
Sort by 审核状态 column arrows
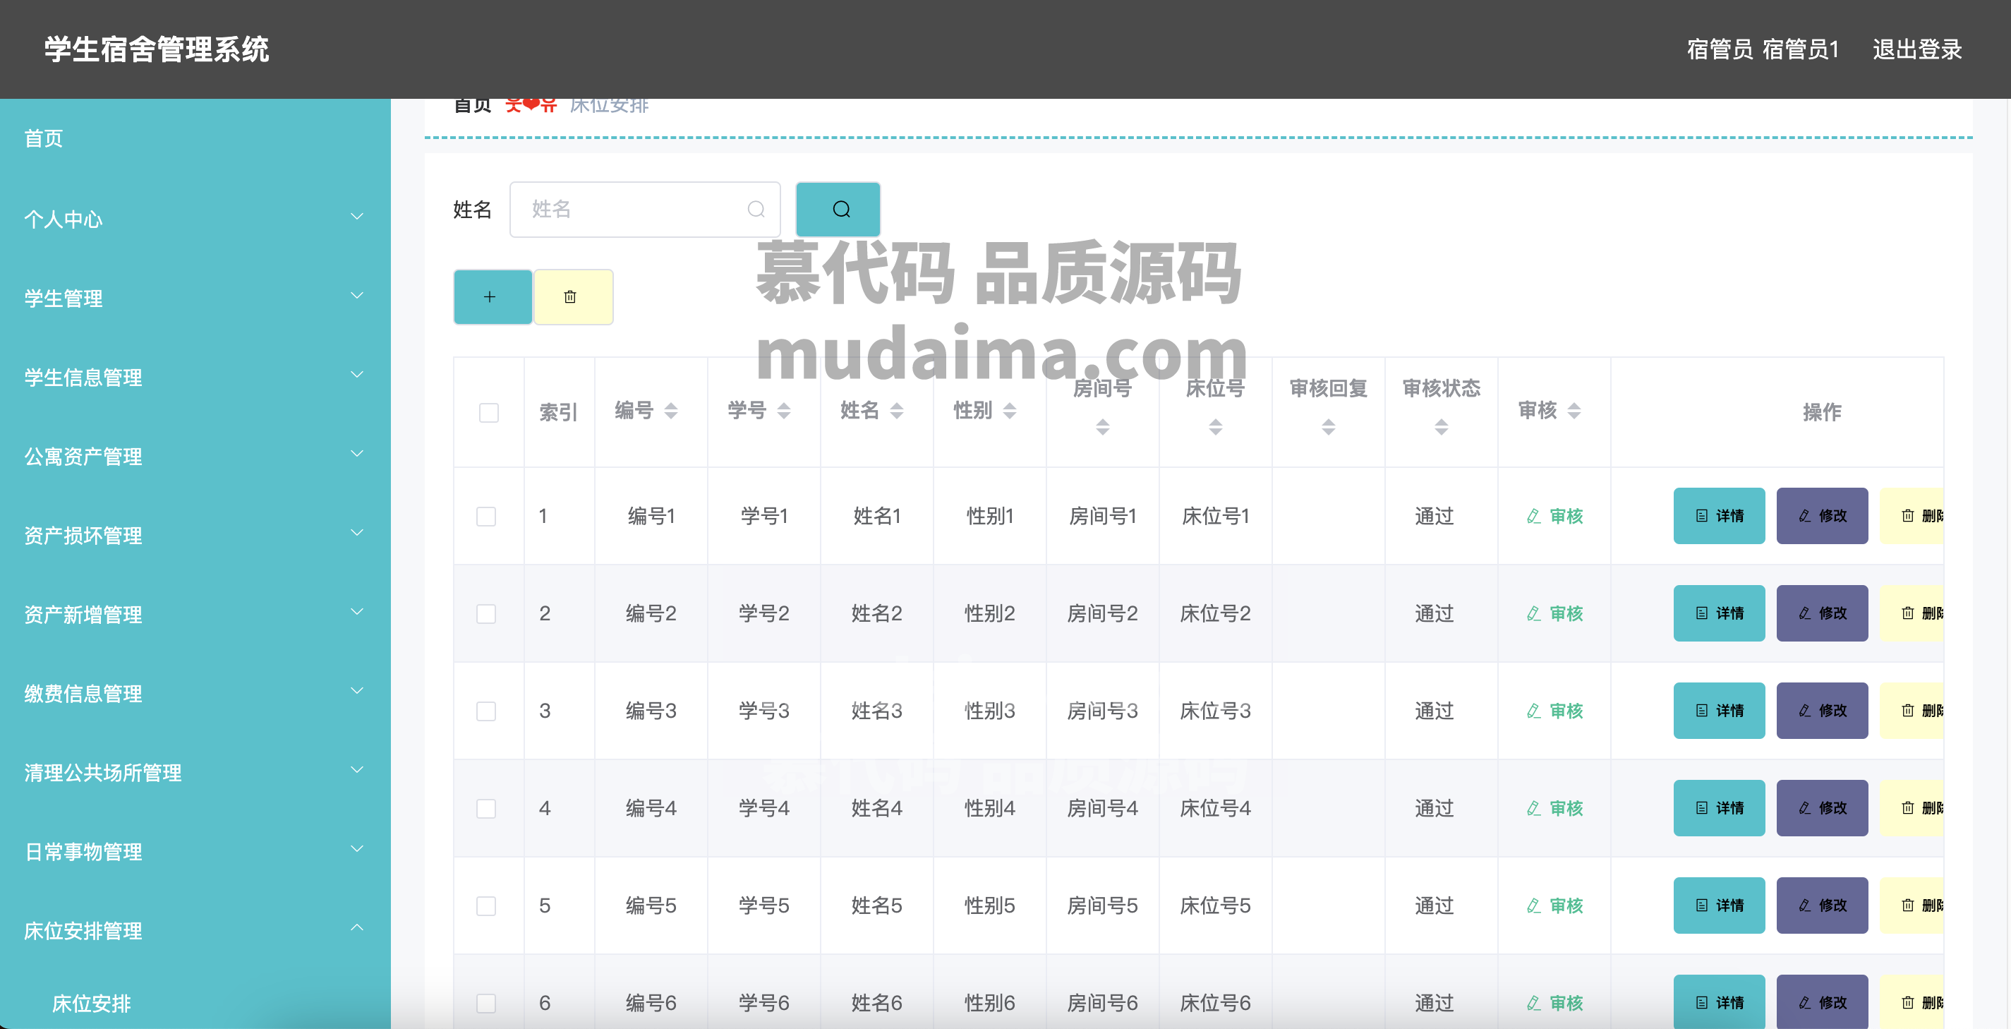point(1441,427)
